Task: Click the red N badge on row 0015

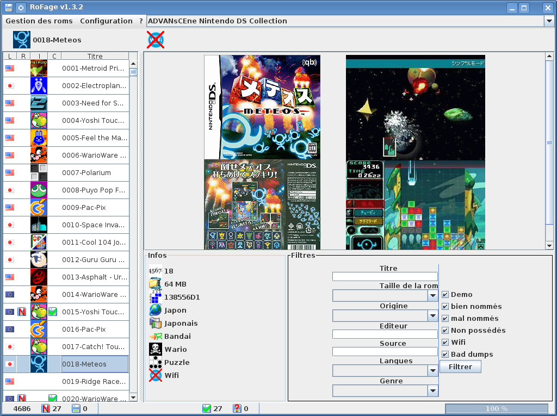Action: [22, 312]
